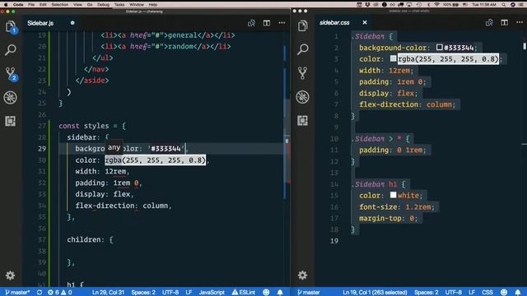
Task: Open the Window menu
Action: [x=137, y=5]
